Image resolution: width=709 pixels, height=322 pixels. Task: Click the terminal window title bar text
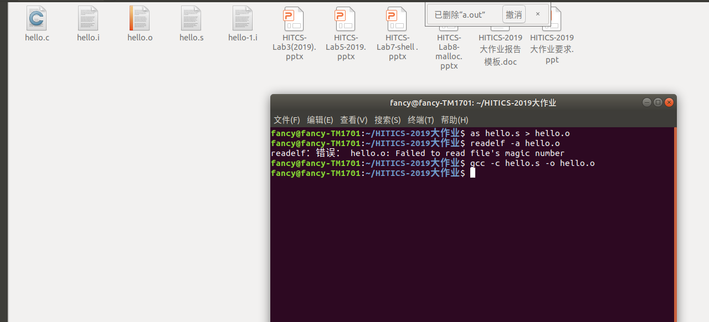[473, 103]
